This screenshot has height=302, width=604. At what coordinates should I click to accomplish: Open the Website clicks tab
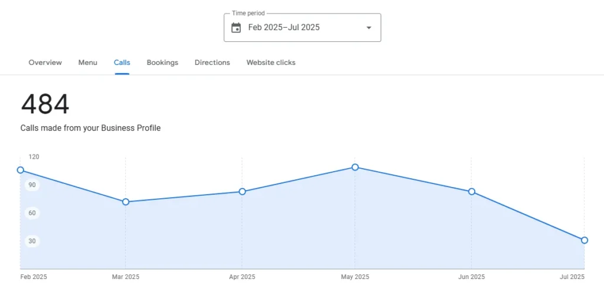(x=271, y=63)
